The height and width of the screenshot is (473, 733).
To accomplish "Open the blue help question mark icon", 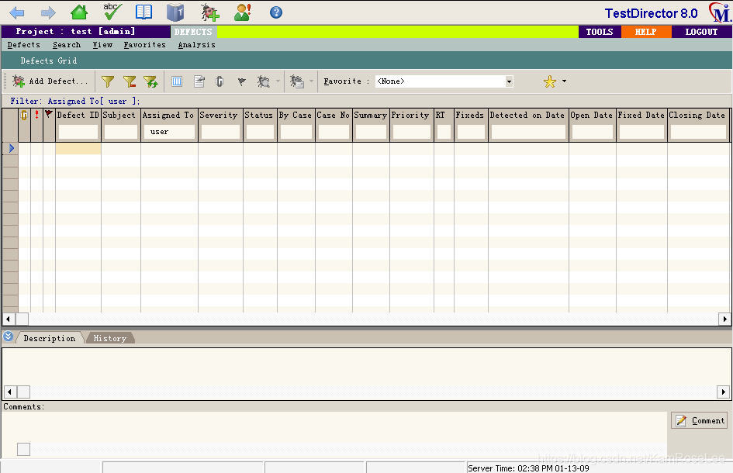I will click(x=276, y=12).
